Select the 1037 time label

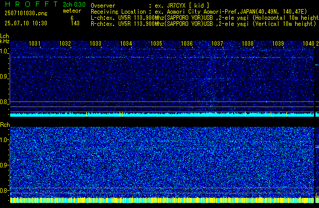(x=217, y=44)
